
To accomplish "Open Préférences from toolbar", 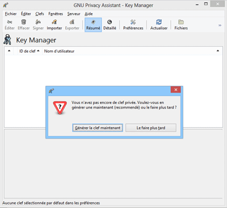I will coord(133,25).
